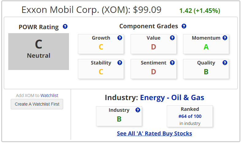Click the #64 of 100 ranking link
241x144 pixels.
190,116
